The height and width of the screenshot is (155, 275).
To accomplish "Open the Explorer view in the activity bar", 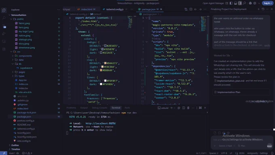I will point(4,11).
